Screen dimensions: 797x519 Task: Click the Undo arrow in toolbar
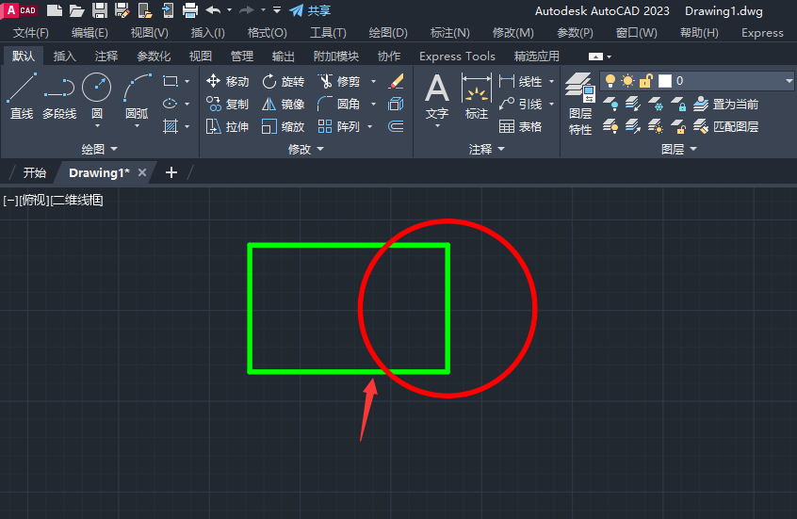tap(213, 10)
